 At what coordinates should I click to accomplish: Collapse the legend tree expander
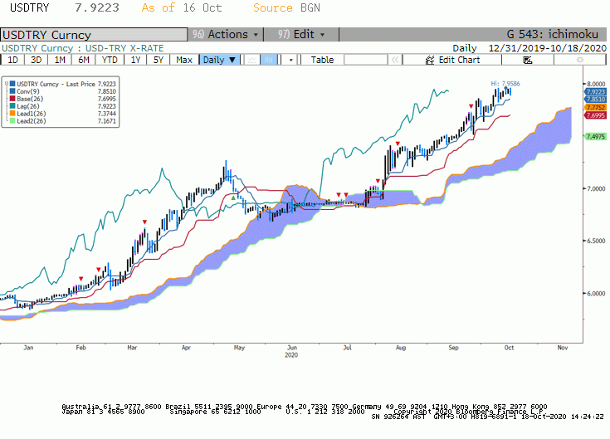tap(7, 84)
